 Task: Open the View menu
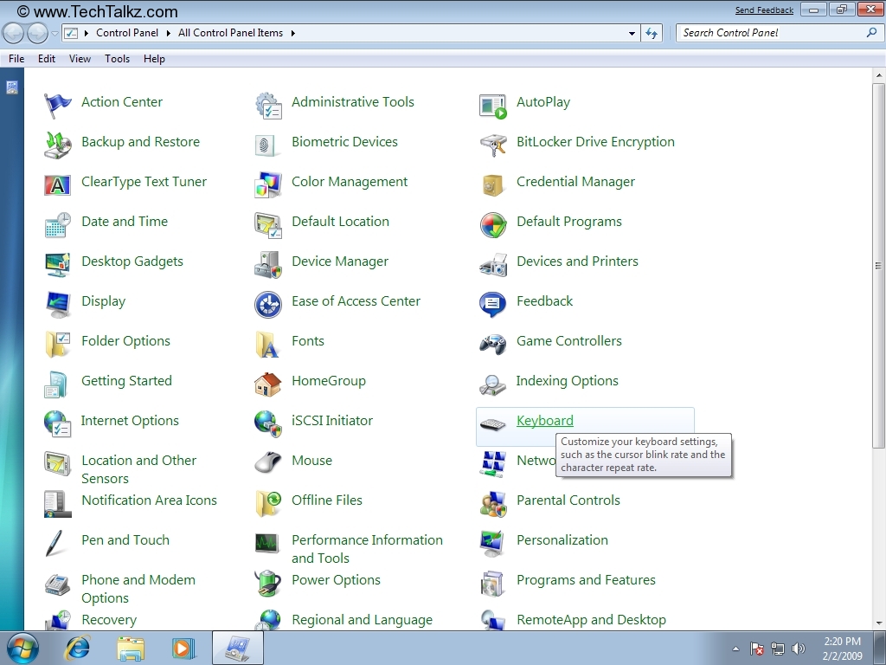(x=80, y=59)
